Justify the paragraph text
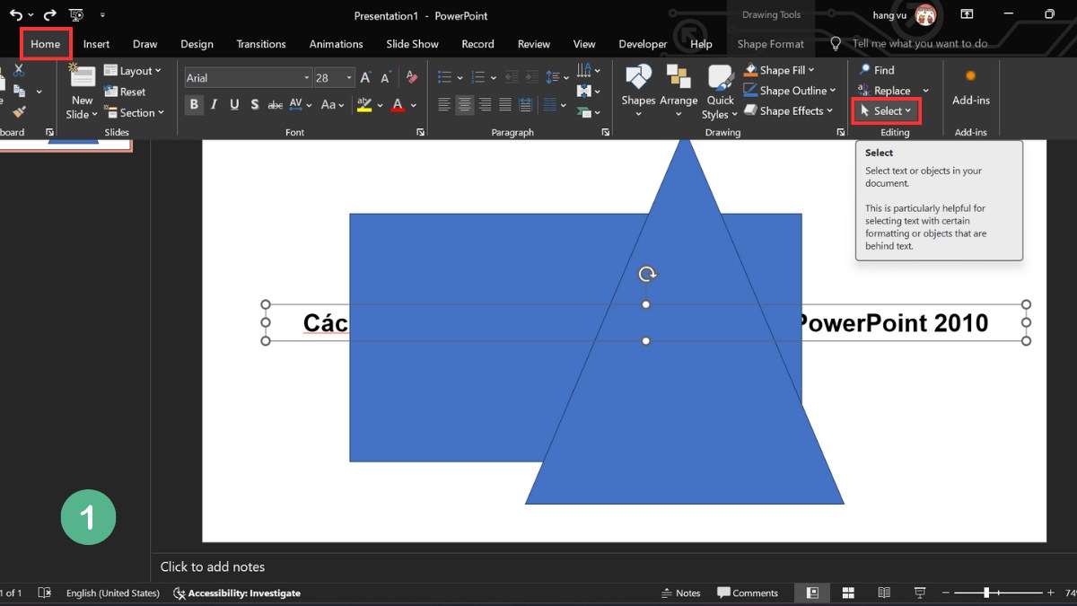This screenshot has width=1077, height=606. (505, 105)
